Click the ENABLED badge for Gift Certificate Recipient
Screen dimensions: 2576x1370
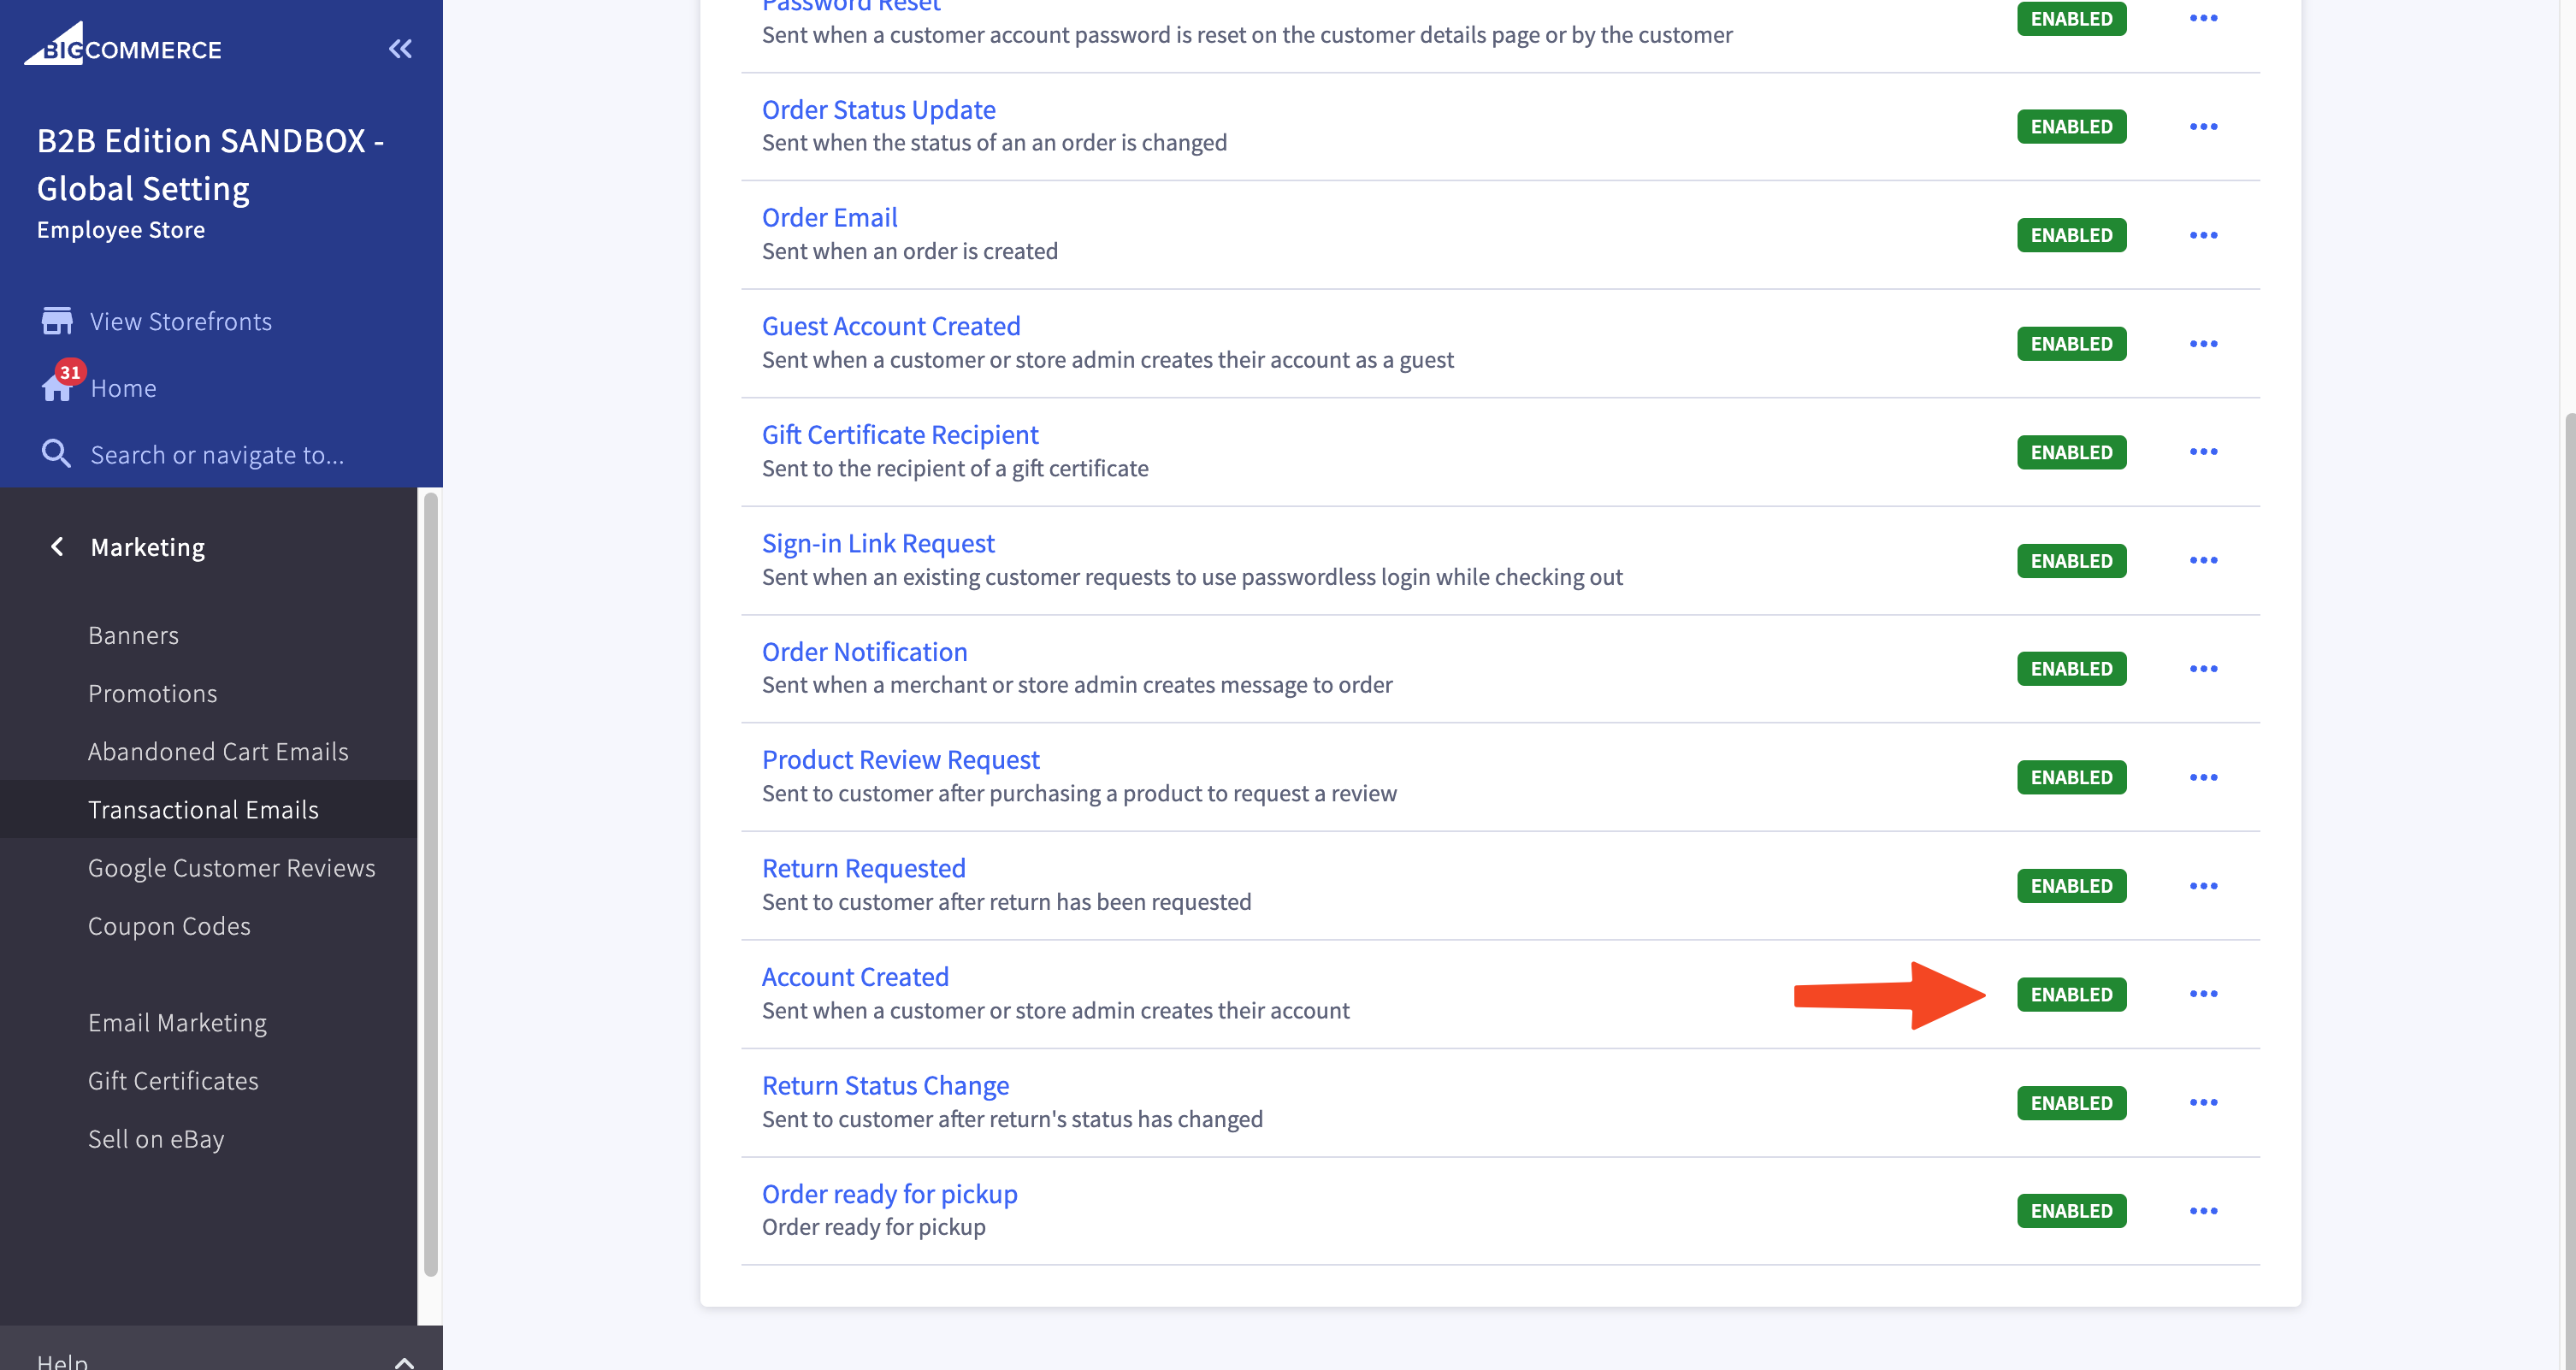click(2071, 452)
